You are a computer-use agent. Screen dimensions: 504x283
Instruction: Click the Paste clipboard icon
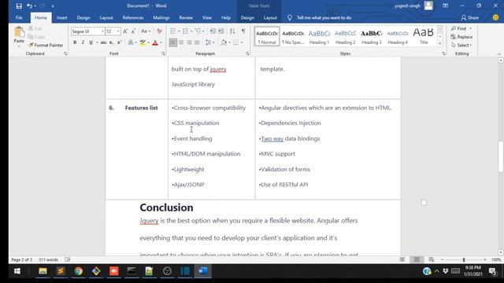(19, 32)
